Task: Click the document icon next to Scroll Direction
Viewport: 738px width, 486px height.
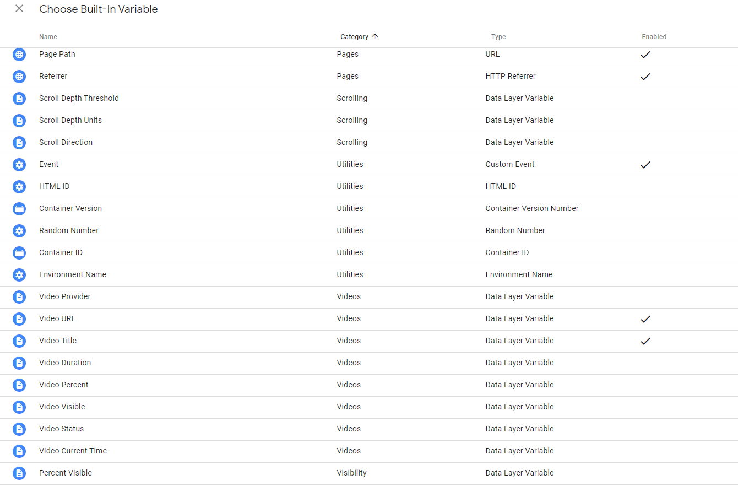Action: (x=19, y=143)
